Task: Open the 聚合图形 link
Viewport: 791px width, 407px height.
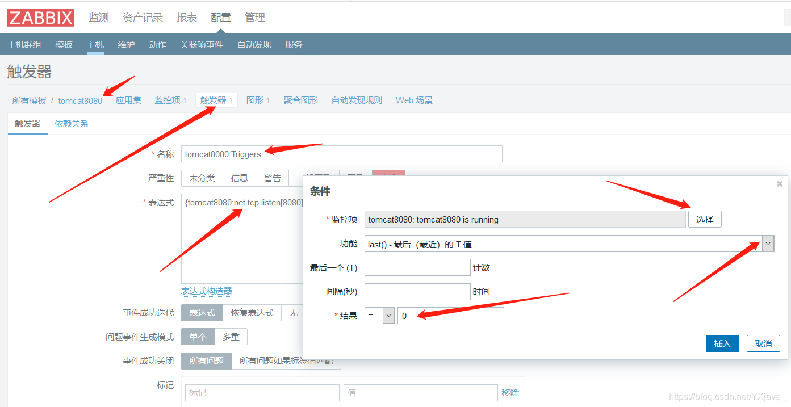Action: click(x=300, y=100)
